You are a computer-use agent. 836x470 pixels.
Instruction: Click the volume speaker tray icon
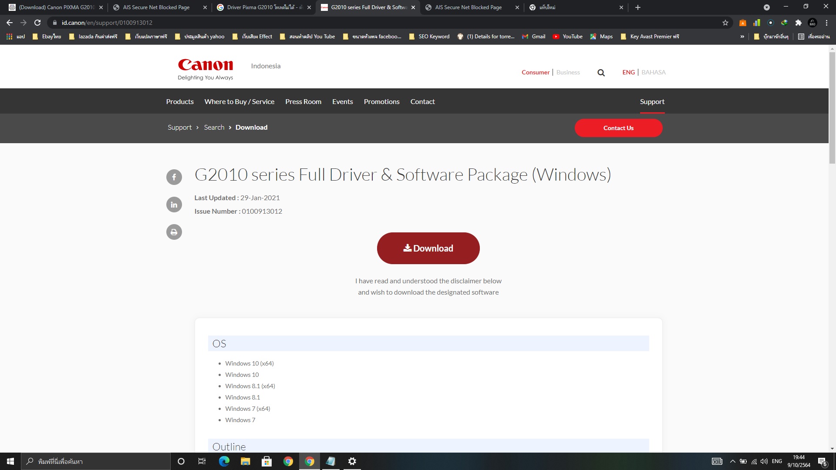[x=764, y=461]
